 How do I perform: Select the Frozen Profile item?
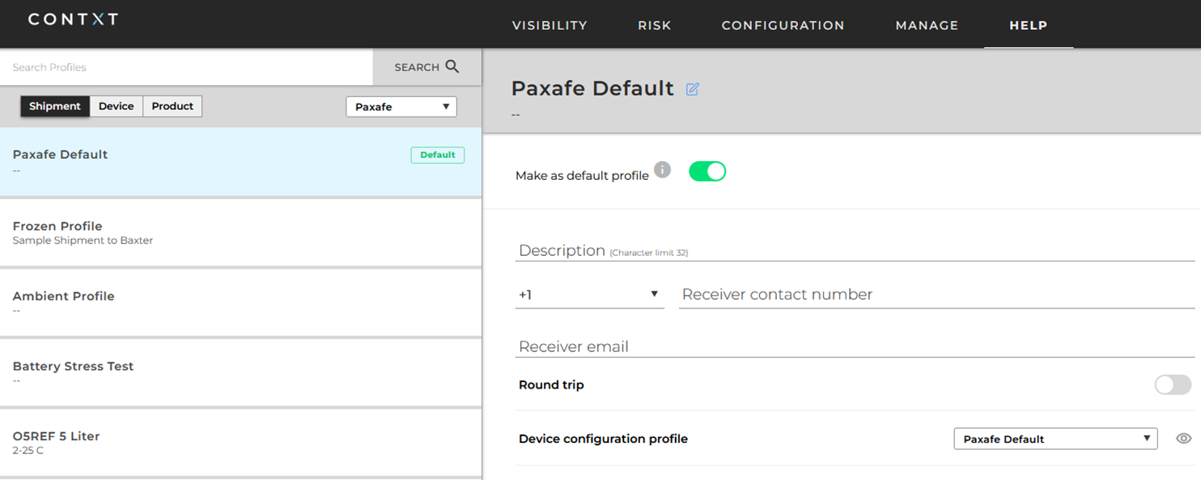click(x=240, y=232)
